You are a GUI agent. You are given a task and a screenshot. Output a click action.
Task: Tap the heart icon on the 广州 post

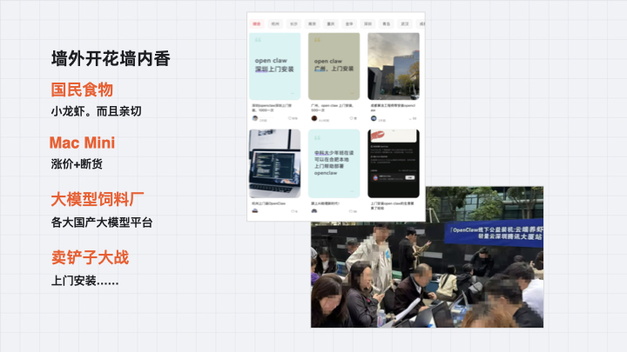[x=351, y=118]
